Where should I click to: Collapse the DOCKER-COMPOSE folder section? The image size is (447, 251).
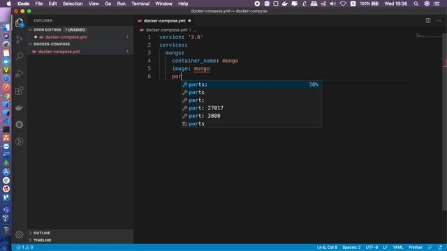coord(30,44)
